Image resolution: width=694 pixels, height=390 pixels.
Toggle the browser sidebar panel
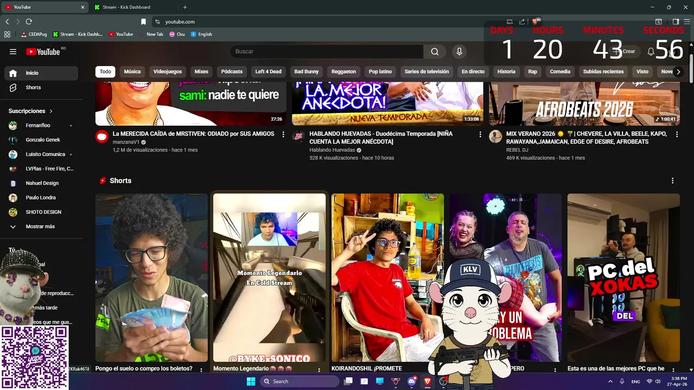[676, 22]
